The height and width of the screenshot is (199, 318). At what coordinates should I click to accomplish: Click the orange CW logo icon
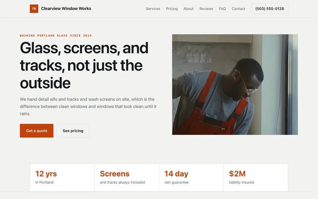[34, 9]
